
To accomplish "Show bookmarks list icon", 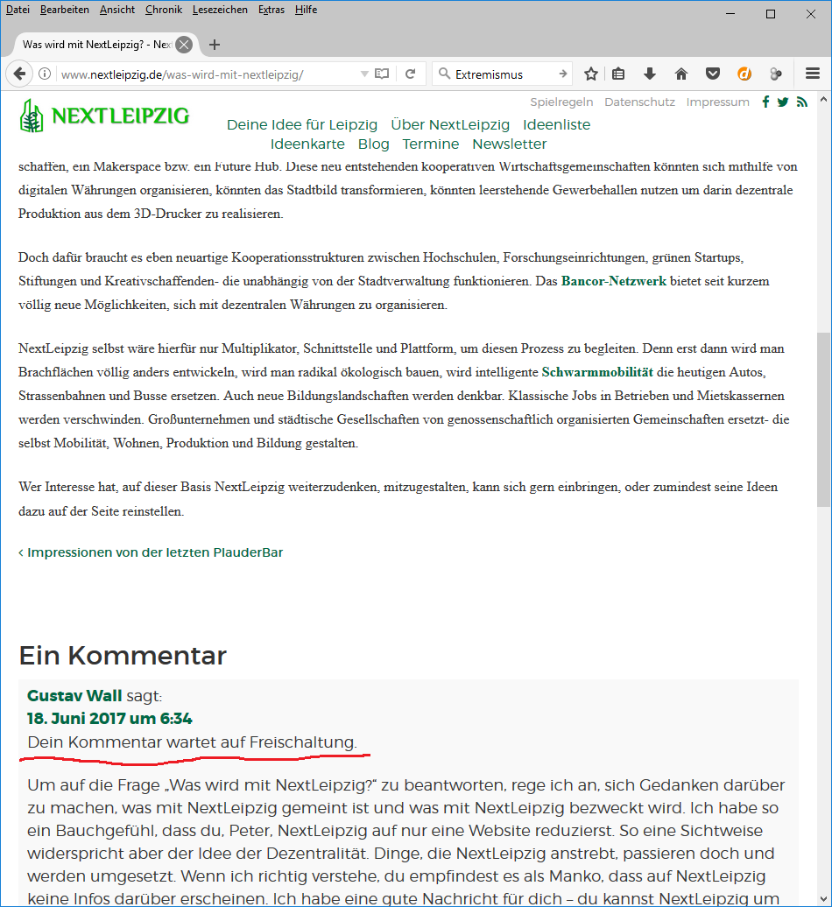I will coord(618,74).
